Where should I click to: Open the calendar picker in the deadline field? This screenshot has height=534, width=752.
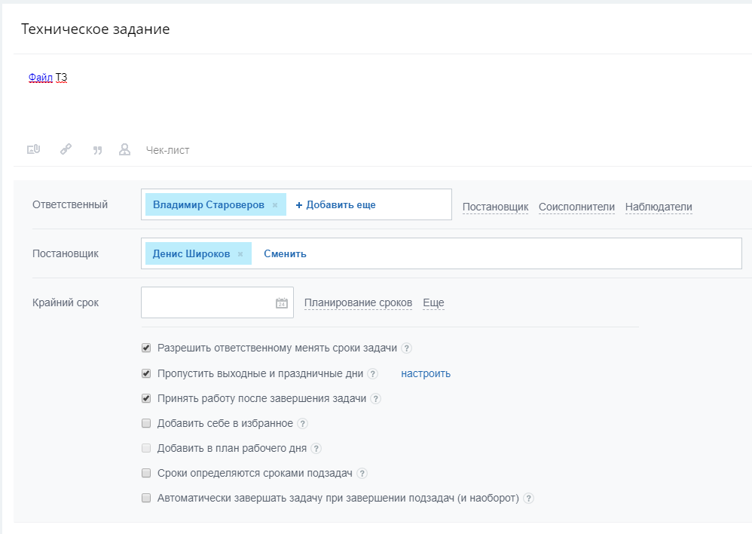282,303
